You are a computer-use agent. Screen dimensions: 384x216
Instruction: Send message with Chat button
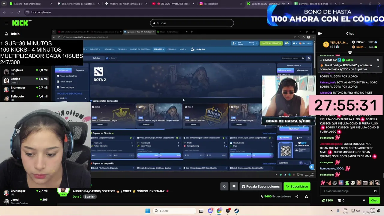click(x=374, y=200)
